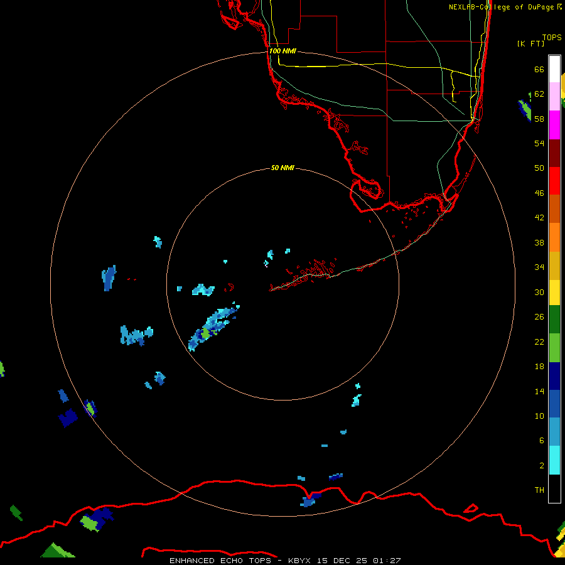The width and height of the screenshot is (565, 565).
Task: Click the light pink legend swatch
Action: click(554, 97)
